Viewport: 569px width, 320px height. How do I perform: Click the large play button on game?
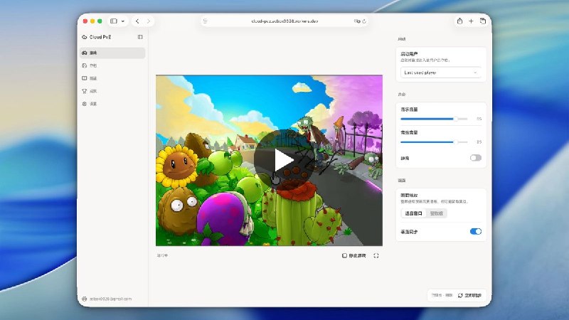pos(283,159)
